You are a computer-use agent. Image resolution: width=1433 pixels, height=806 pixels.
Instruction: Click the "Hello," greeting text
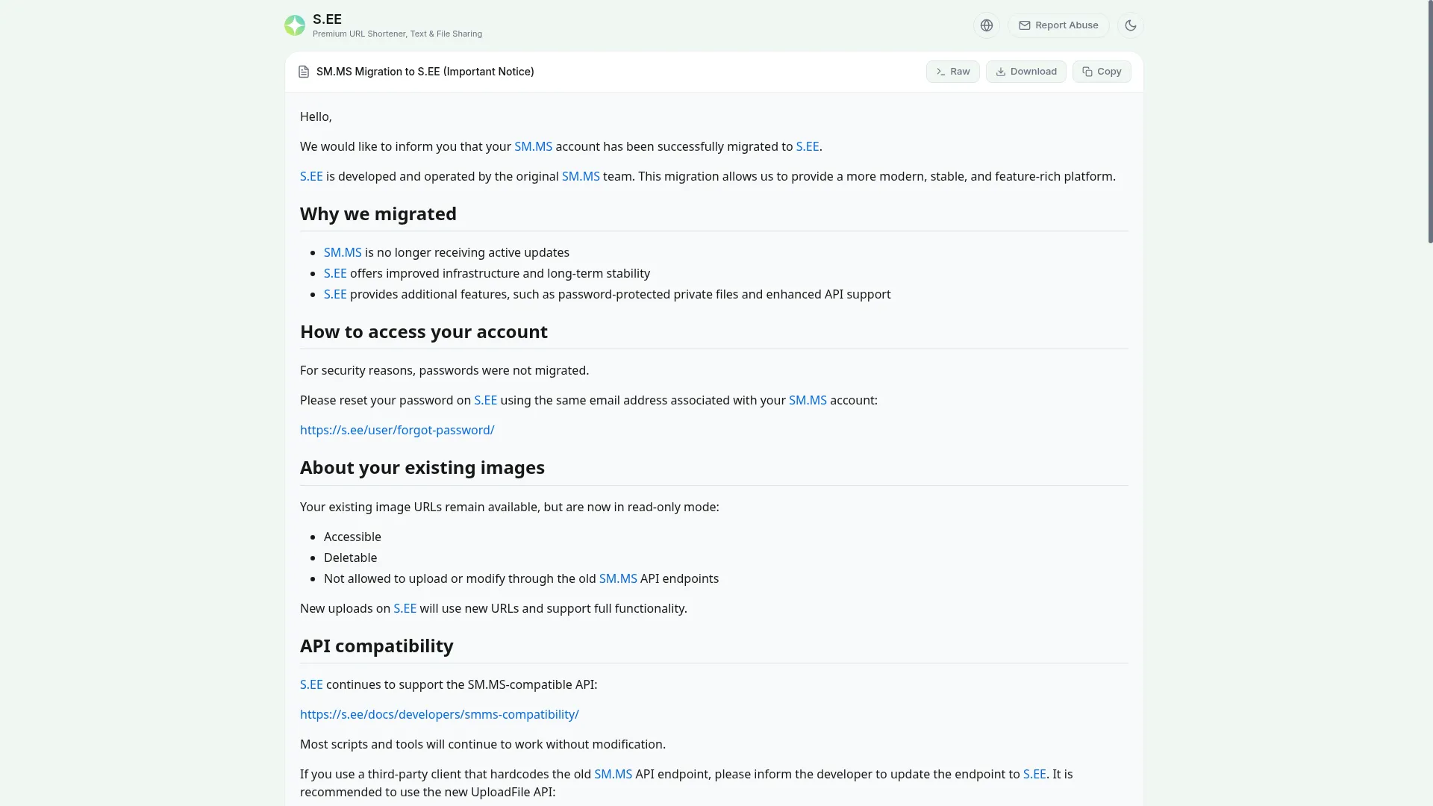pyautogui.click(x=316, y=117)
